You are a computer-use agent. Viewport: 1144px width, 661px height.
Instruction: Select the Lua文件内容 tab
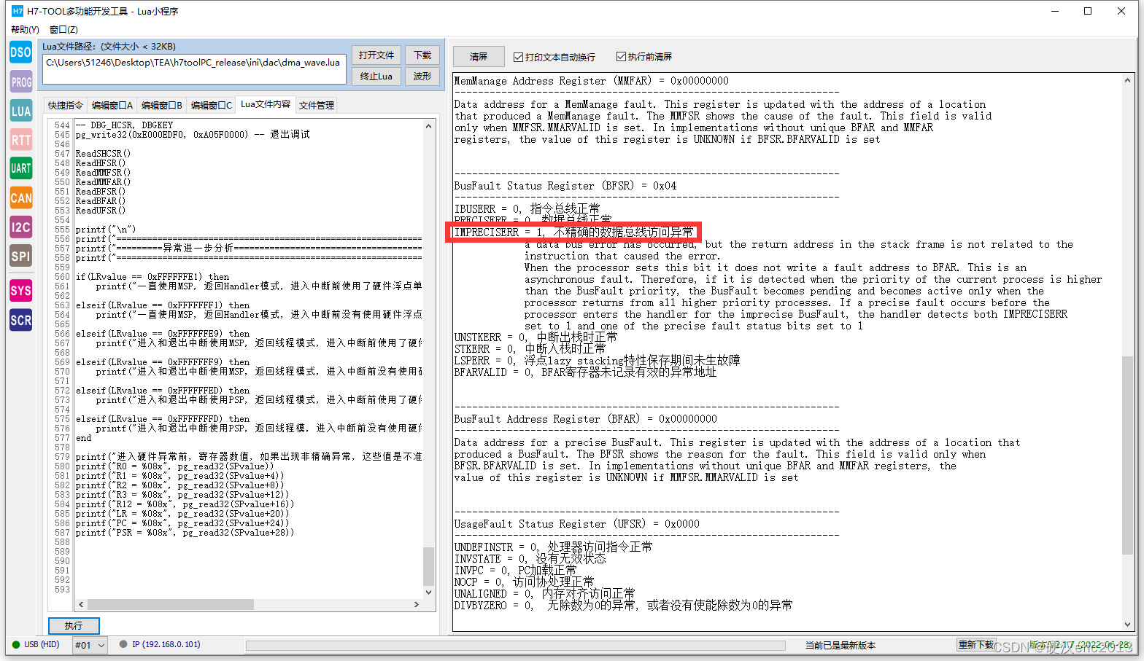266,104
